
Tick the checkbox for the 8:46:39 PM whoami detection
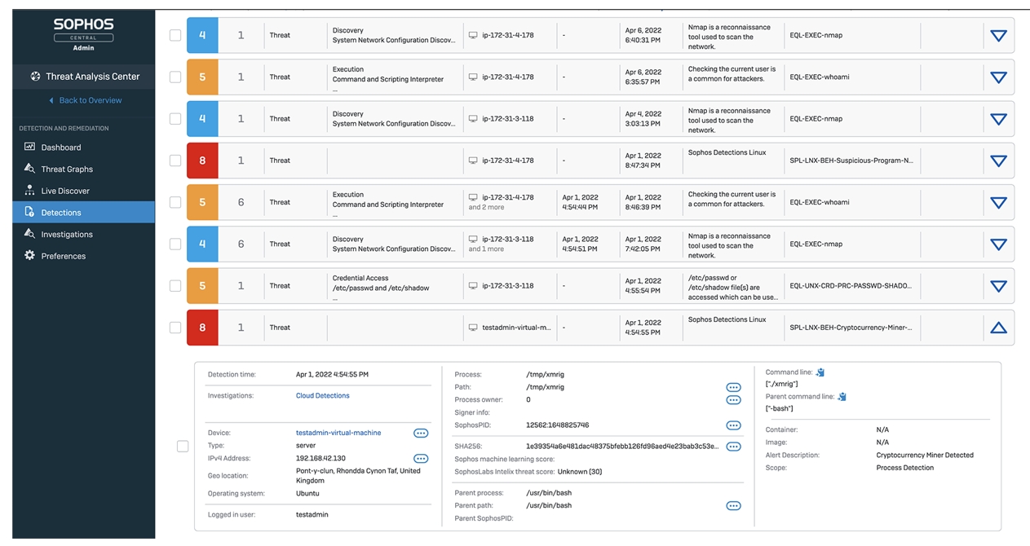click(x=175, y=202)
